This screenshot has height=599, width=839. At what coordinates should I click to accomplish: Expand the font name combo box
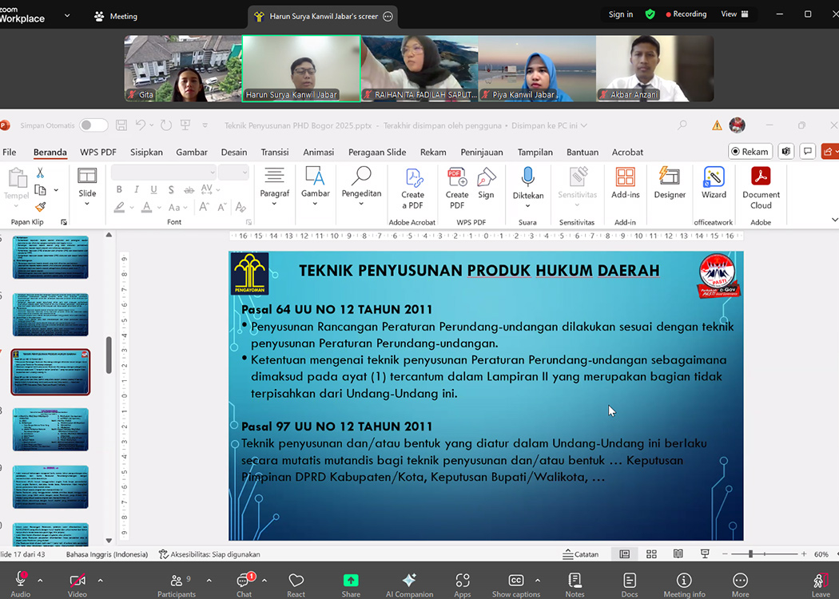click(x=212, y=173)
